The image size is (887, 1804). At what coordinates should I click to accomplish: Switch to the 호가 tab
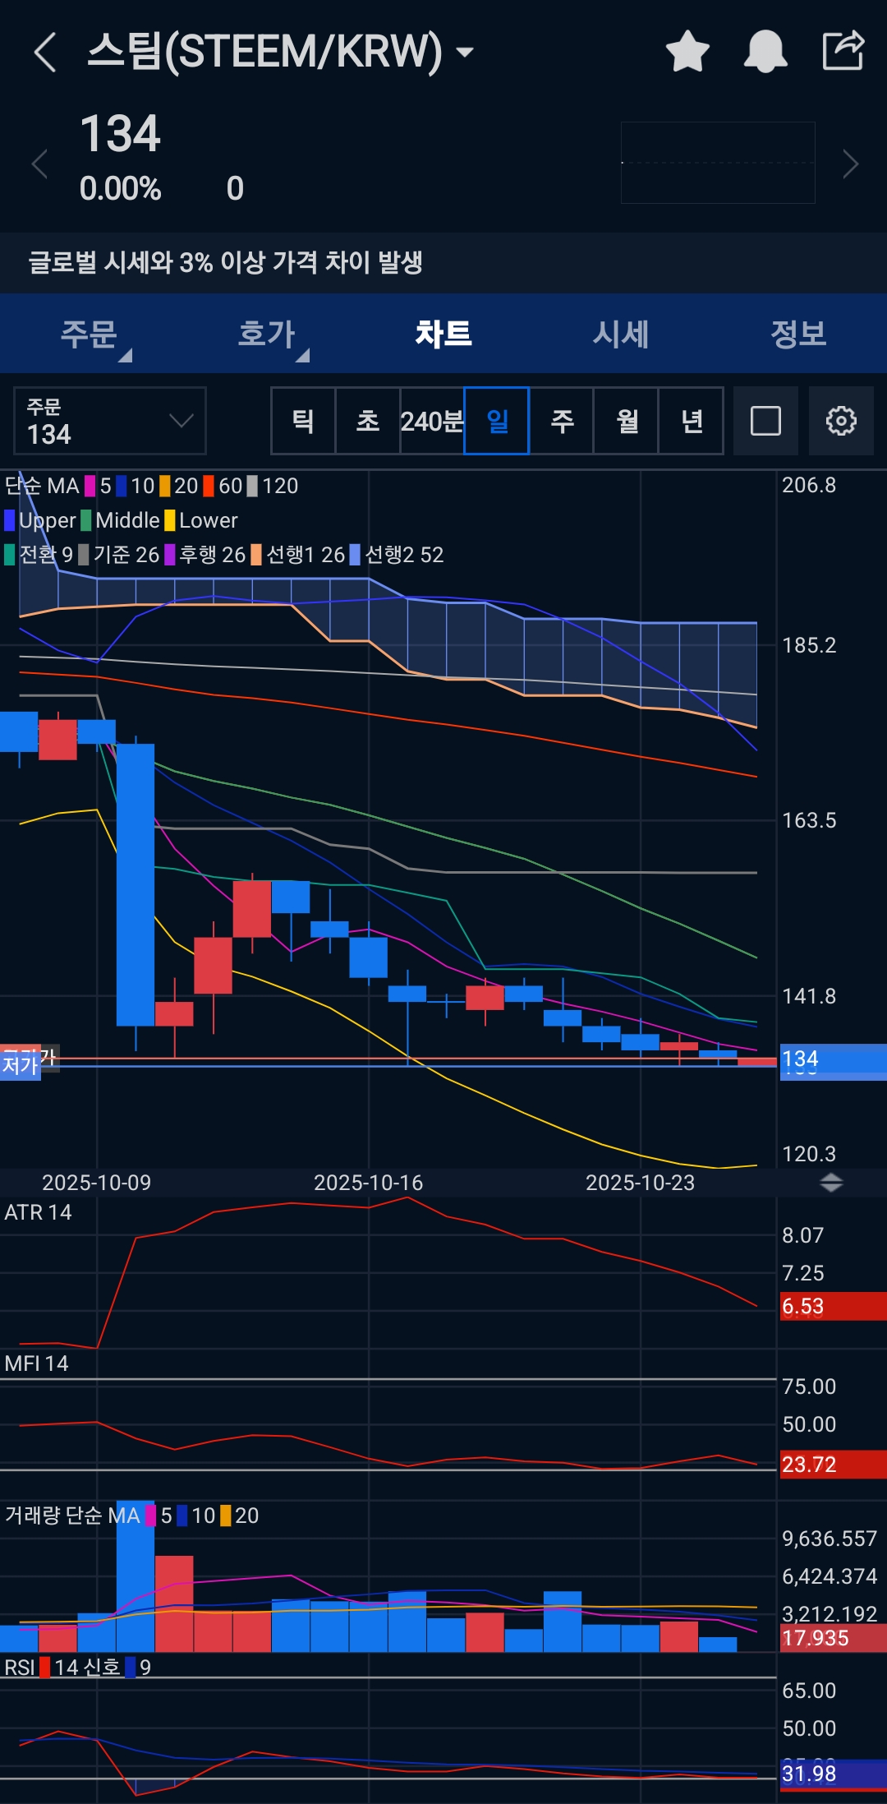click(266, 334)
